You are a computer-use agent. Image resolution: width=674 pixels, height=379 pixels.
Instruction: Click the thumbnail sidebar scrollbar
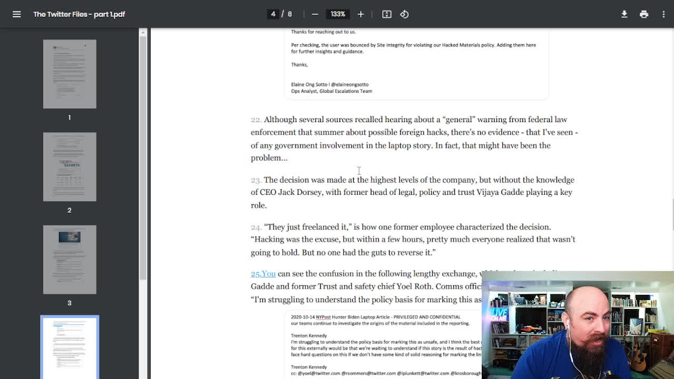[143, 158]
